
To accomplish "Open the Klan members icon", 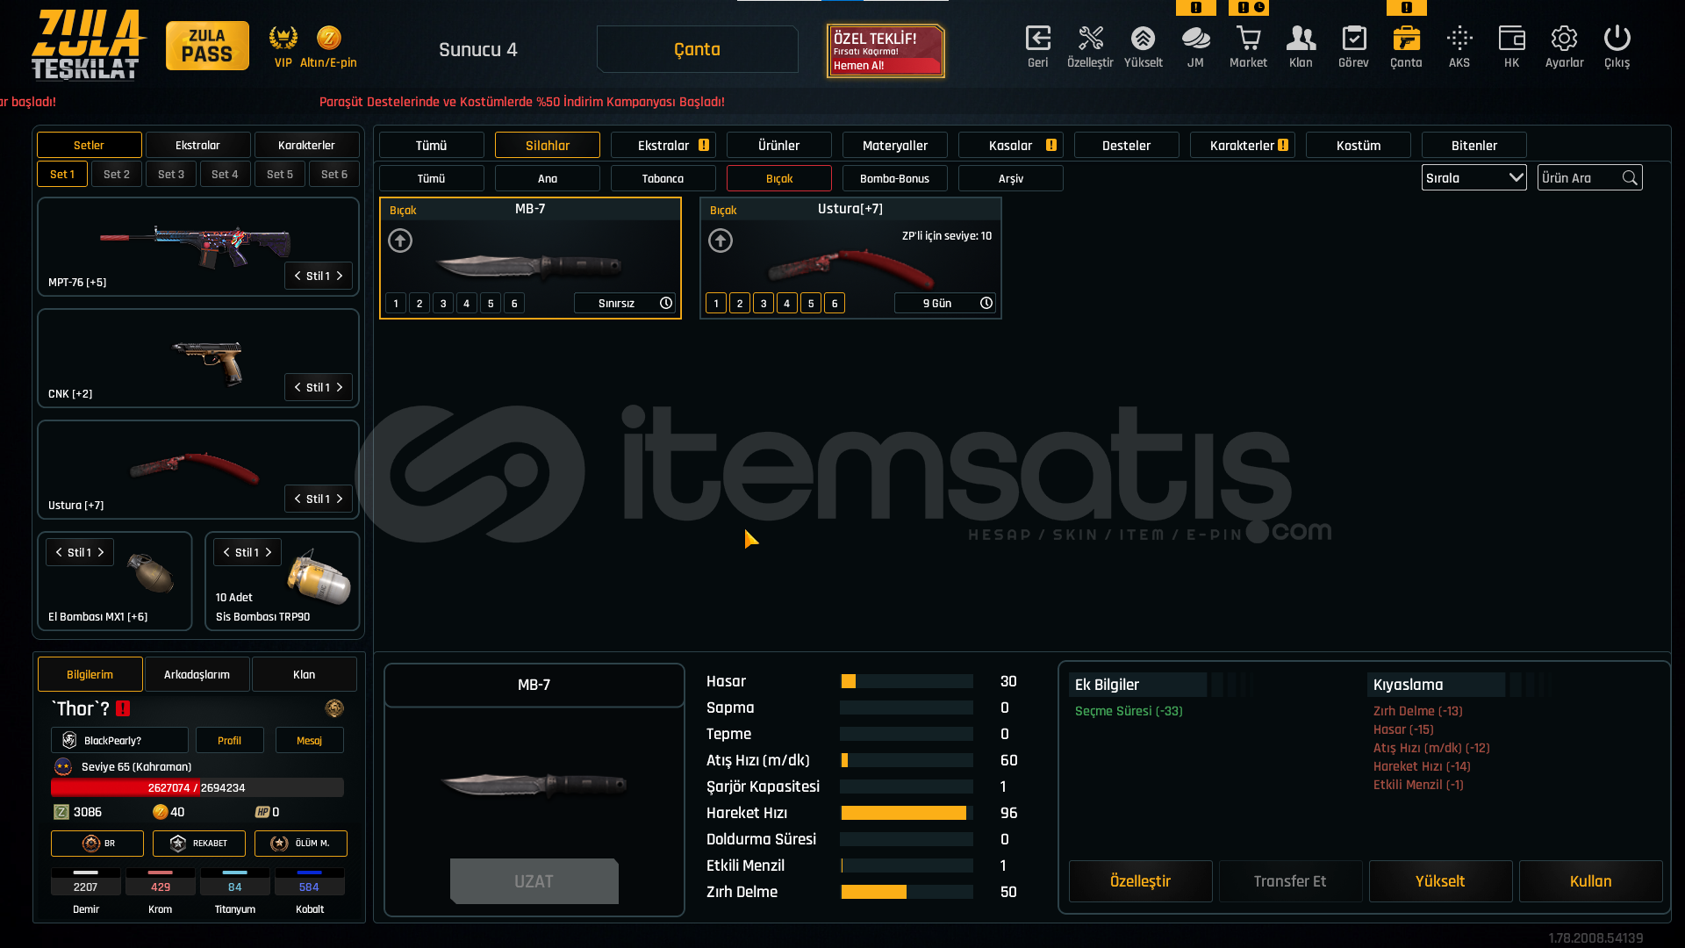I will [1301, 39].
